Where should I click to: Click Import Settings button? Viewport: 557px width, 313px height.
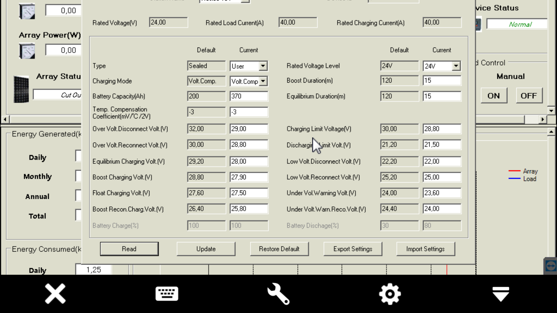coord(425,249)
